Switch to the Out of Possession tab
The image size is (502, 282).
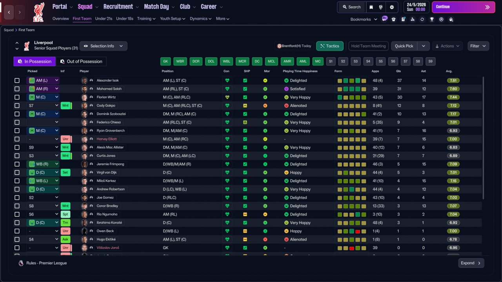pos(81,61)
